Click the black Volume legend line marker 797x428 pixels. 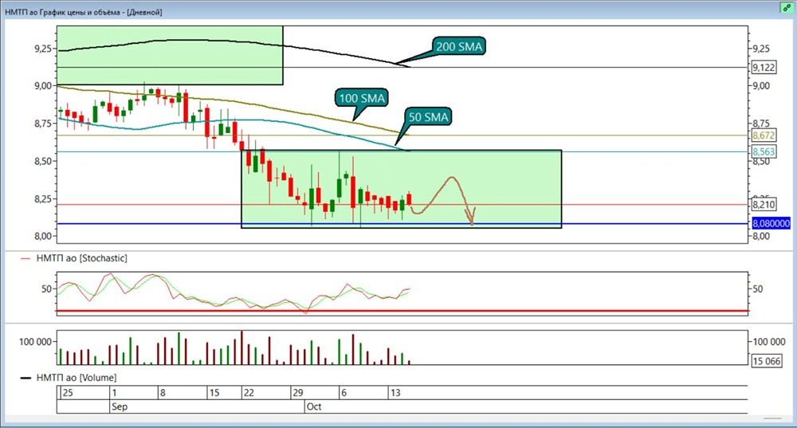pyautogui.click(x=25, y=378)
